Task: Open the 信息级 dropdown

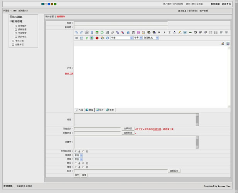Action: 78,155
